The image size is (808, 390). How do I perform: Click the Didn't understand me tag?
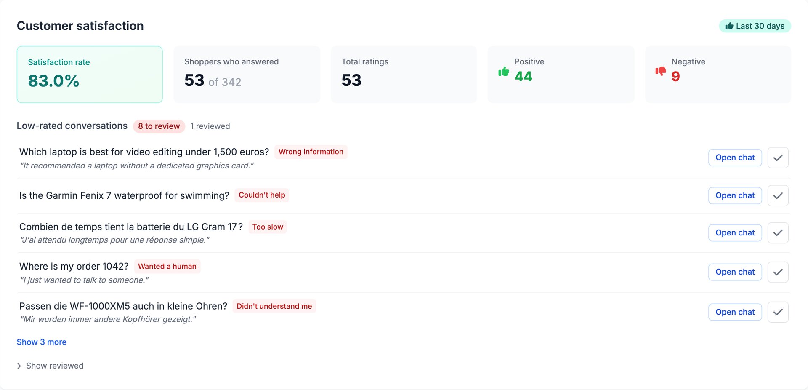[274, 306]
